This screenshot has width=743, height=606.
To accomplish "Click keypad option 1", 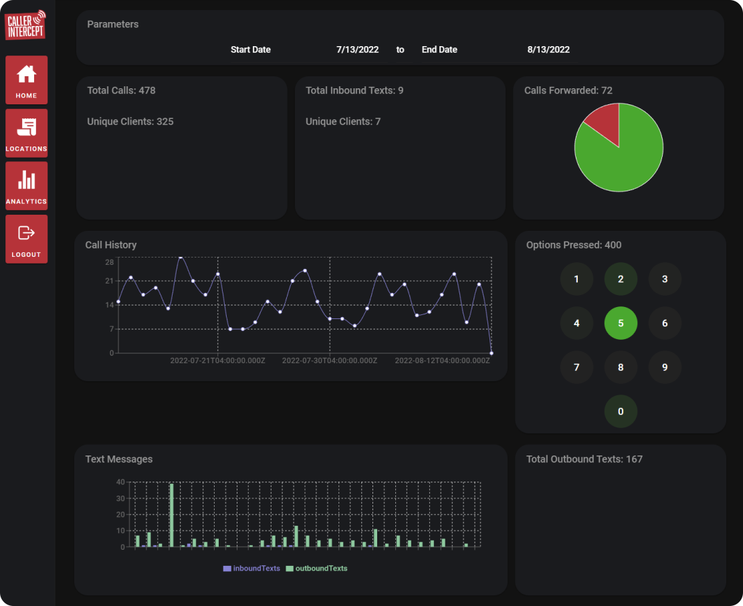I will 576,279.
